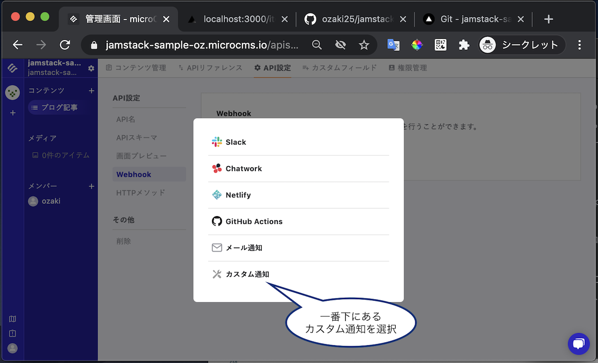The height and width of the screenshot is (363, 598).
Task: Click the crossed-eye tracking icon
Action: tap(340, 45)
